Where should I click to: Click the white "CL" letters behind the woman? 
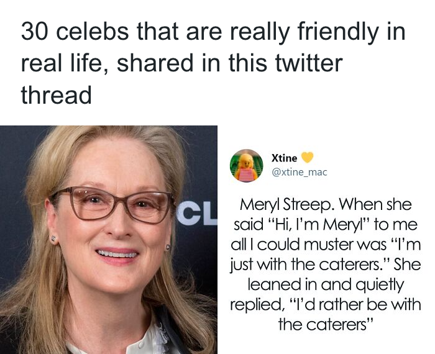pos(196,214)
